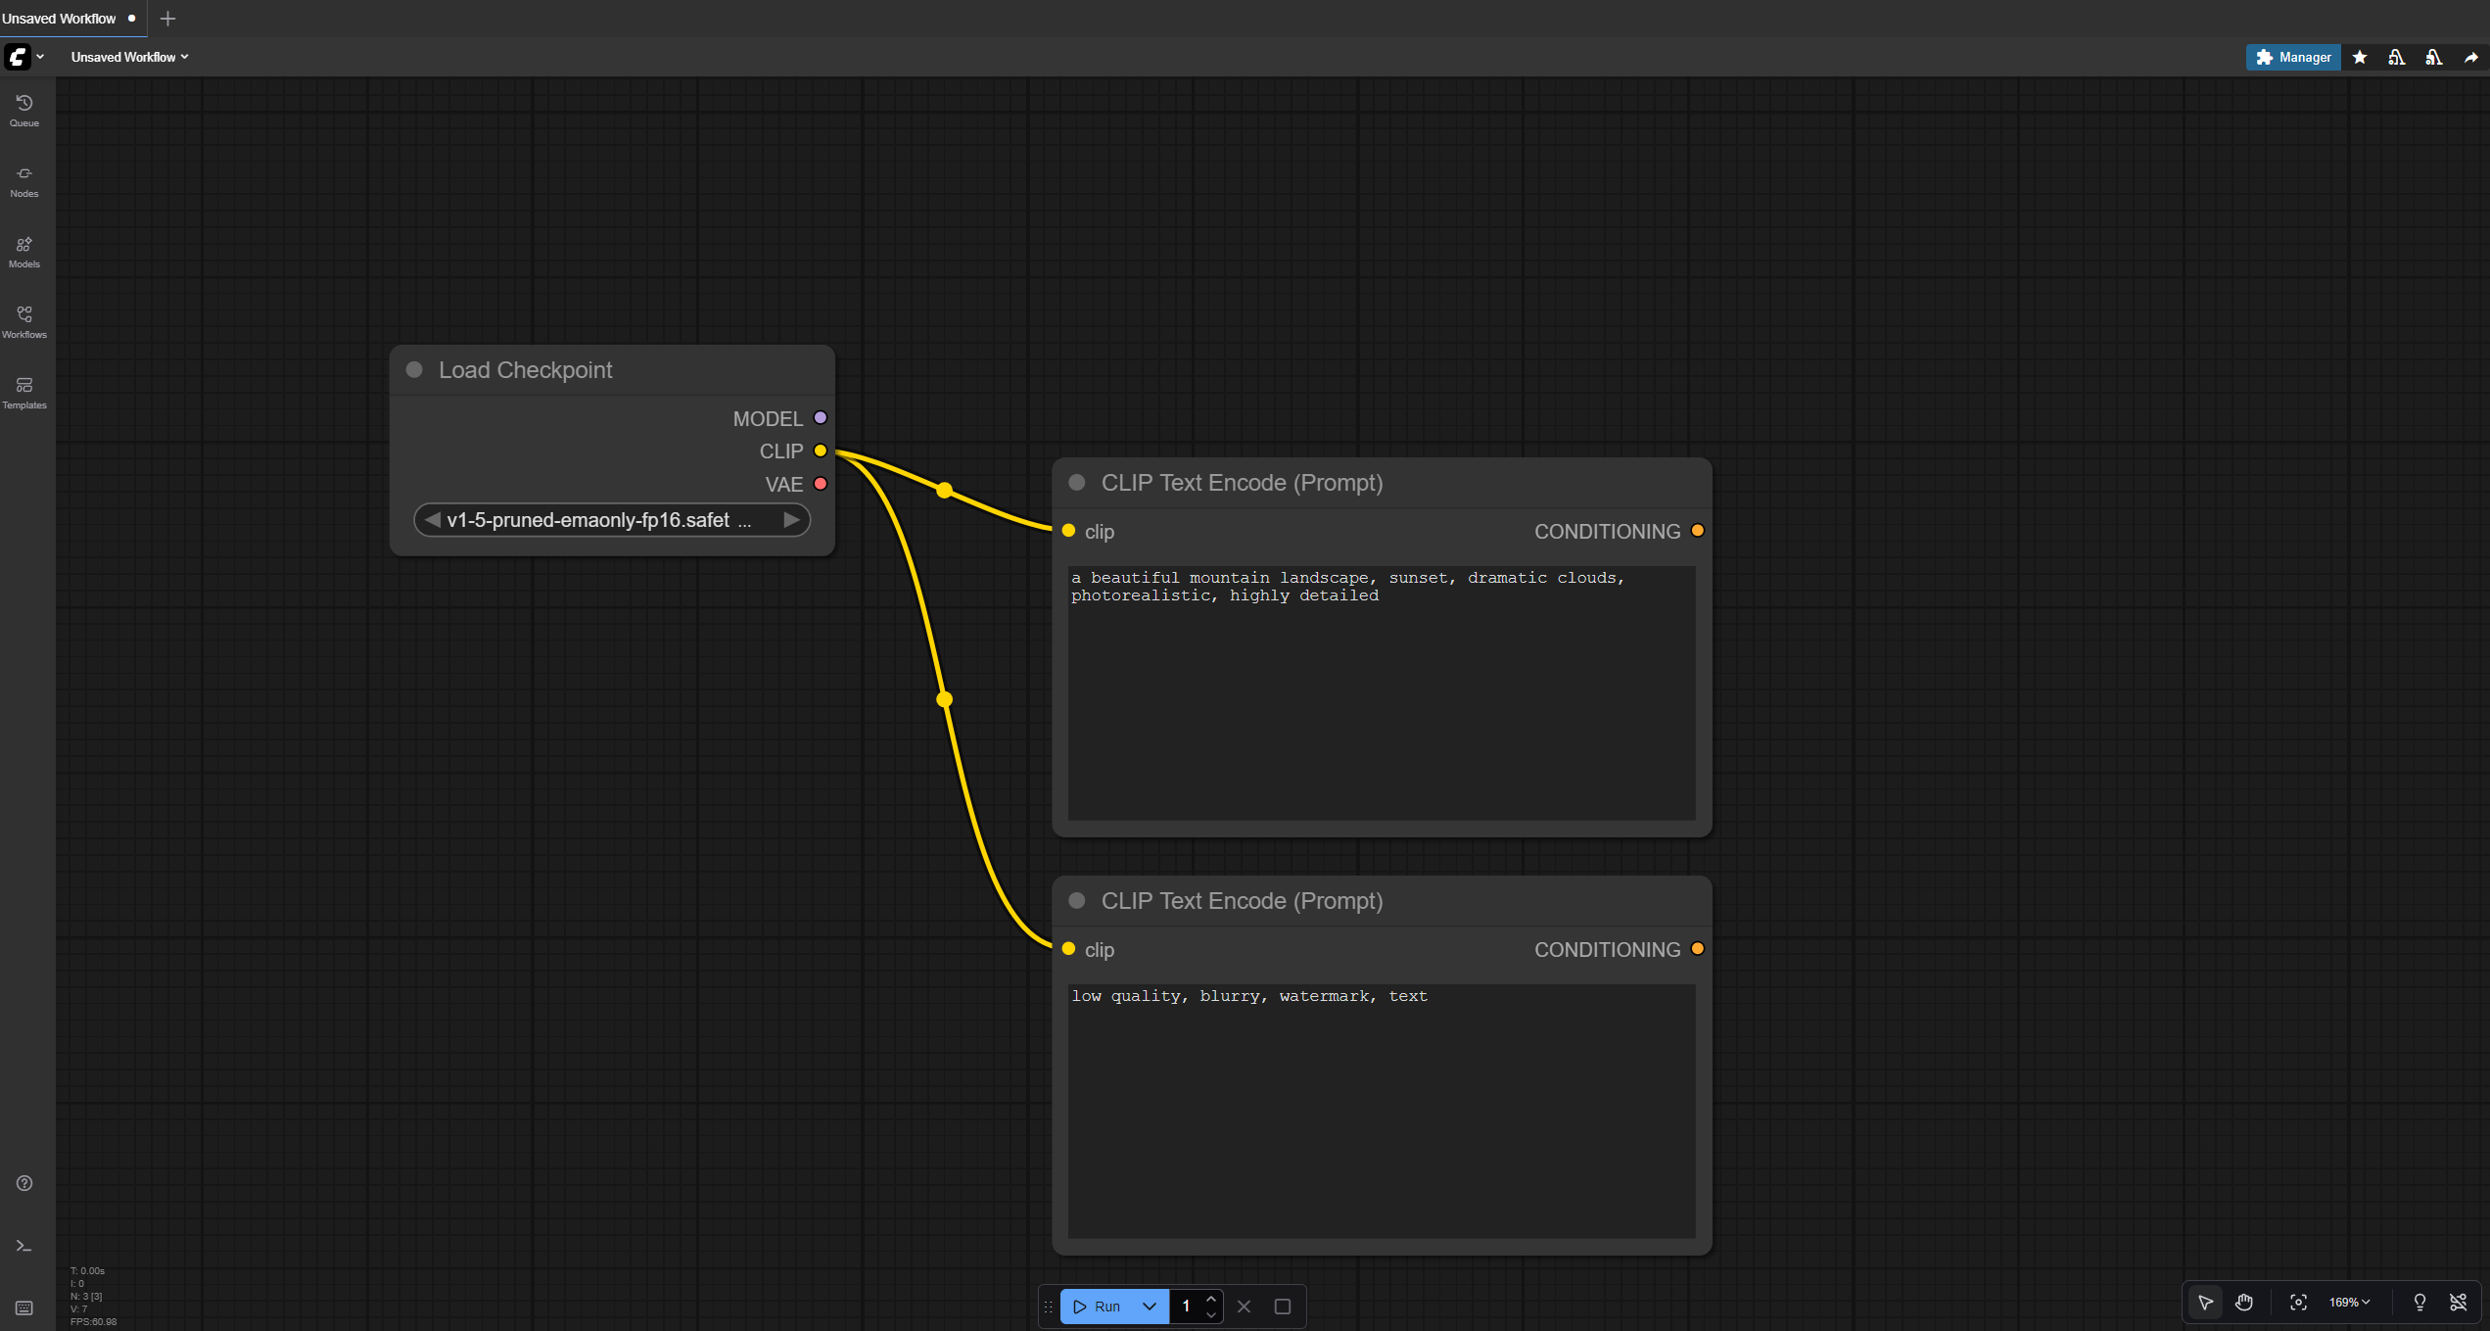
Task: Expand the 169% zoom dropdown
Action: click(x=2349, y=1302)
